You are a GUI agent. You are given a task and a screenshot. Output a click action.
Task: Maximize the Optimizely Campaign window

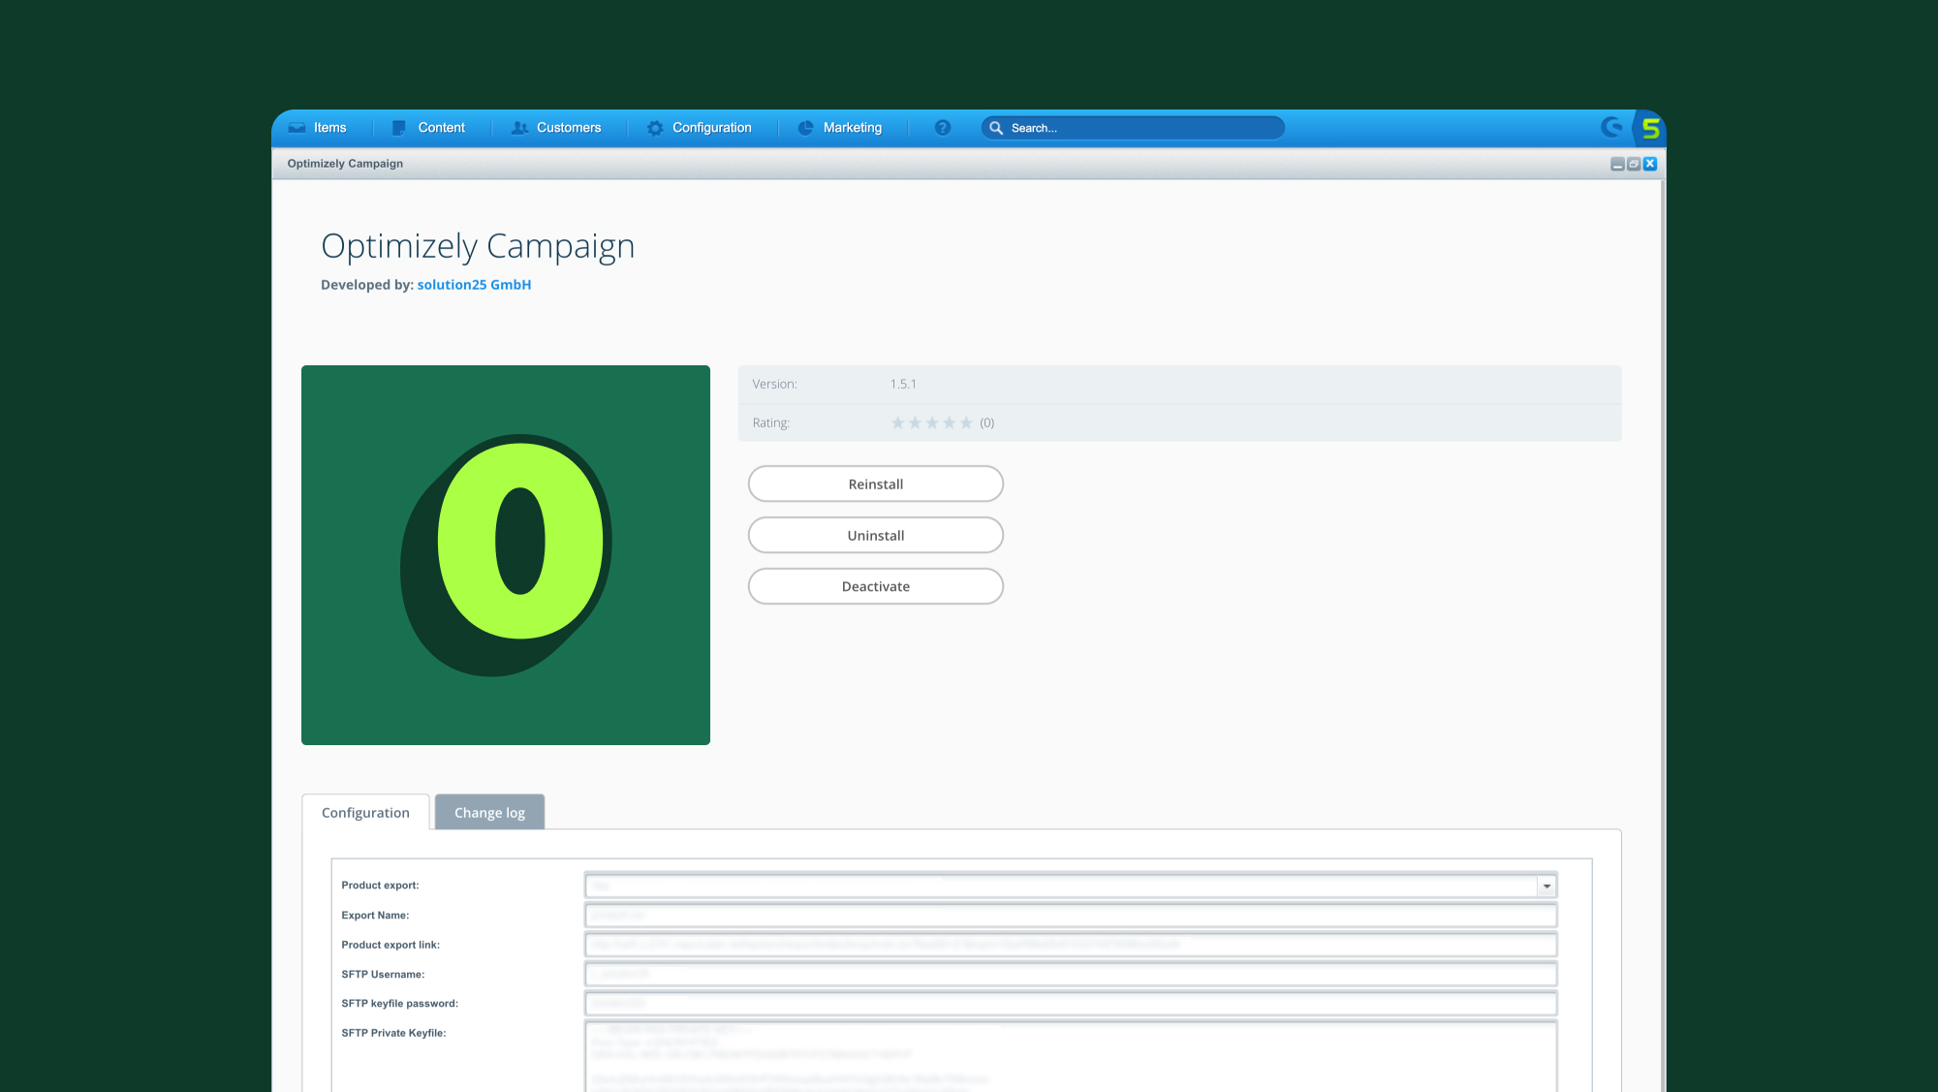tap(1634, 164)
